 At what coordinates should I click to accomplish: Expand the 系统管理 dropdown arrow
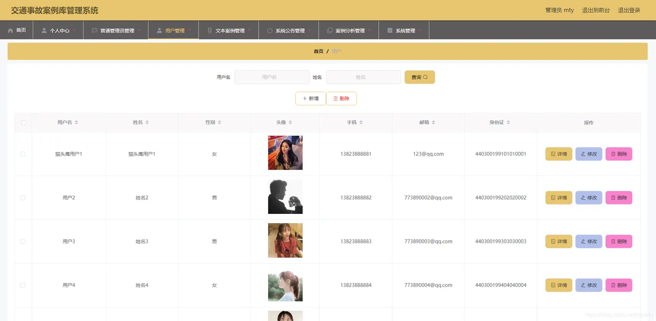420,30
